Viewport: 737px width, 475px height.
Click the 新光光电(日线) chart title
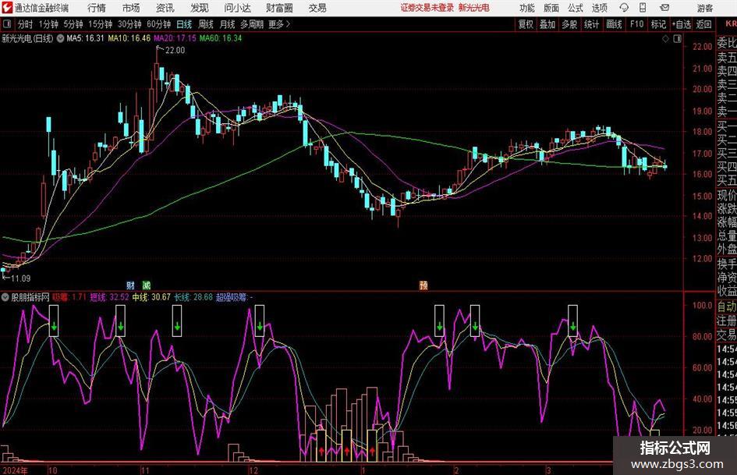coord(27,38)
